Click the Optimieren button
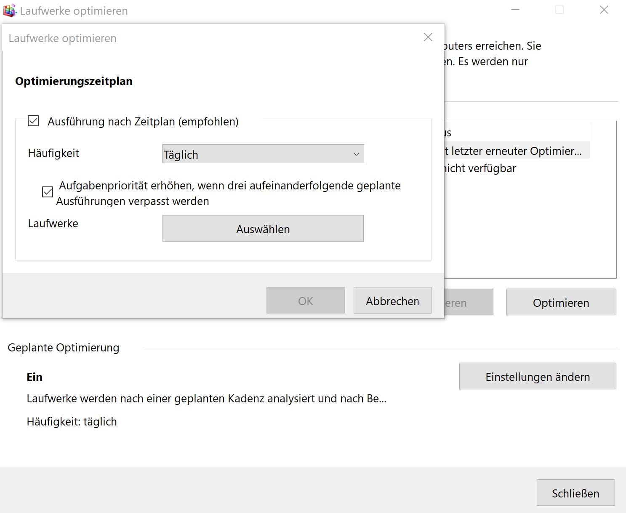 (x=561, y=303)
